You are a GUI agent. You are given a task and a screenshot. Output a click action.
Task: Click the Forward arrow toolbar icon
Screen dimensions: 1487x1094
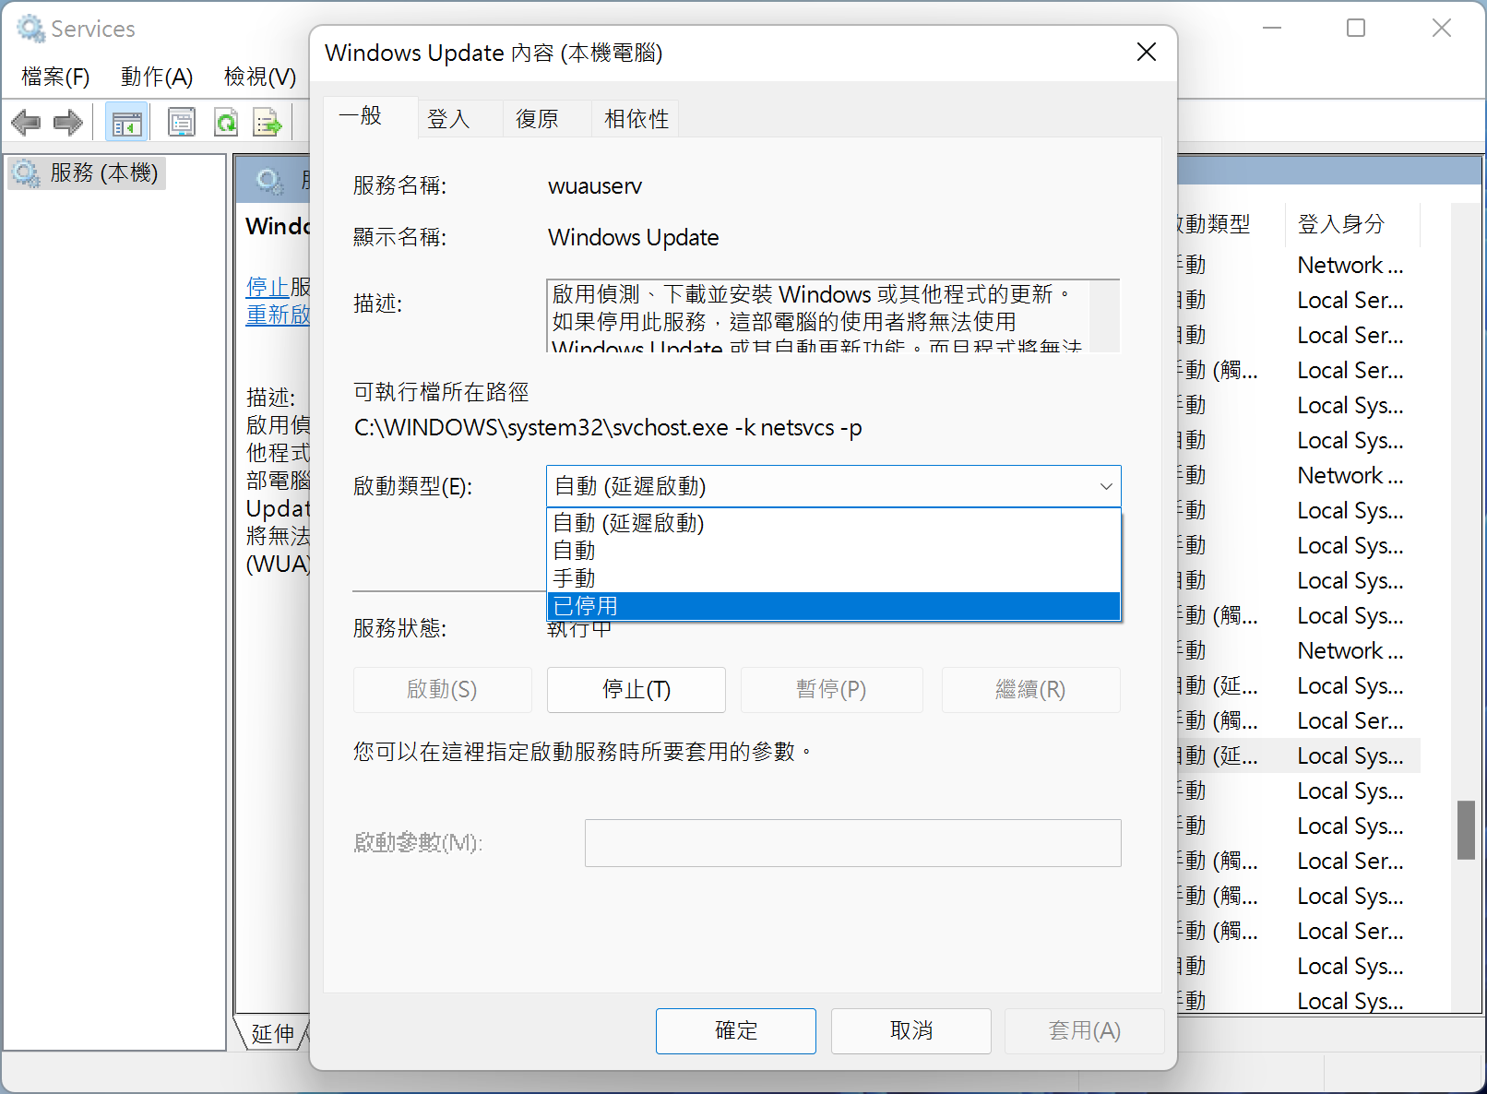pyautogui.click(x=68, y=122)
